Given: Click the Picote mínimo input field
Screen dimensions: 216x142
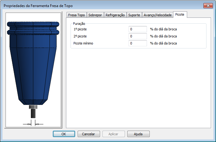Looking at the screenshot, I should (138, 43).
